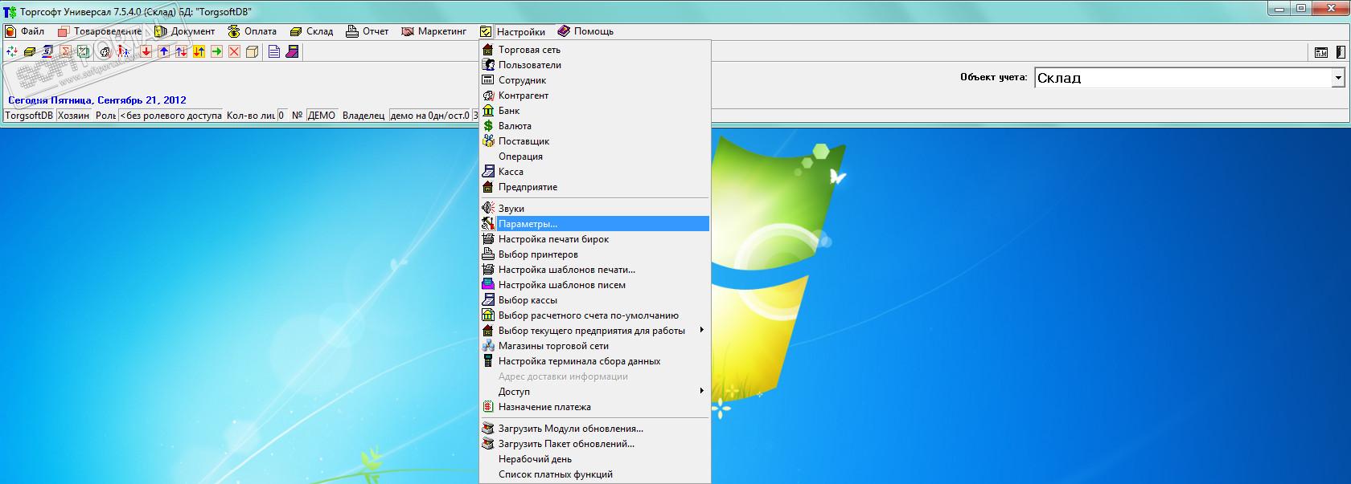Click the green plus-minus toolbar icon
Image resolution: width=1351 pixels, height=484 pixels.
pyautogui.click(x=83, y=51)
